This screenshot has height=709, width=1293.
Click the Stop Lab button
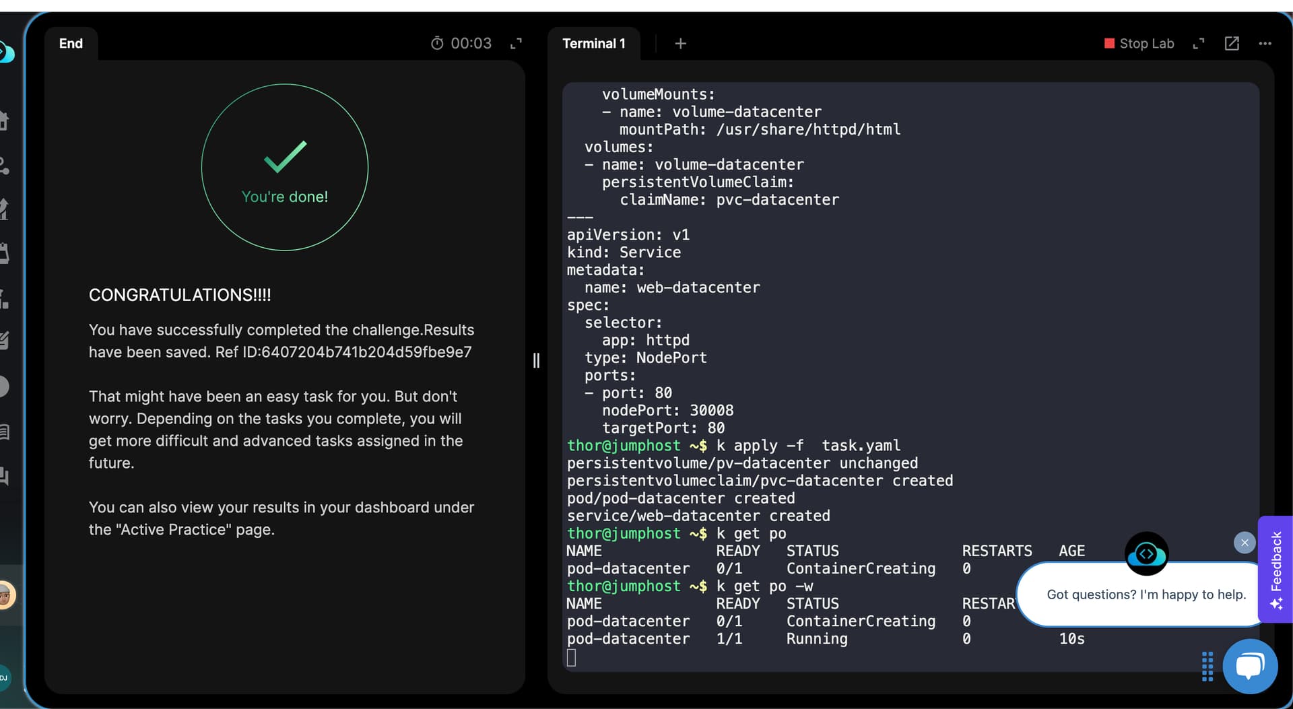(1139, 44)
